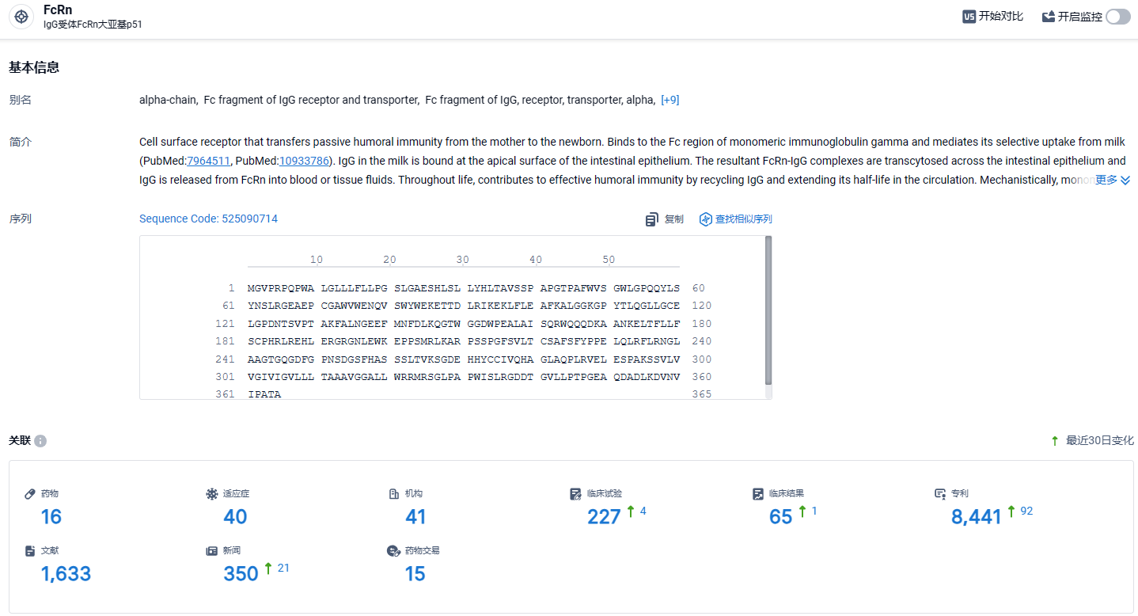Click the 开始对比 button text
The image size is (1138, 616).
[1001, 17]
